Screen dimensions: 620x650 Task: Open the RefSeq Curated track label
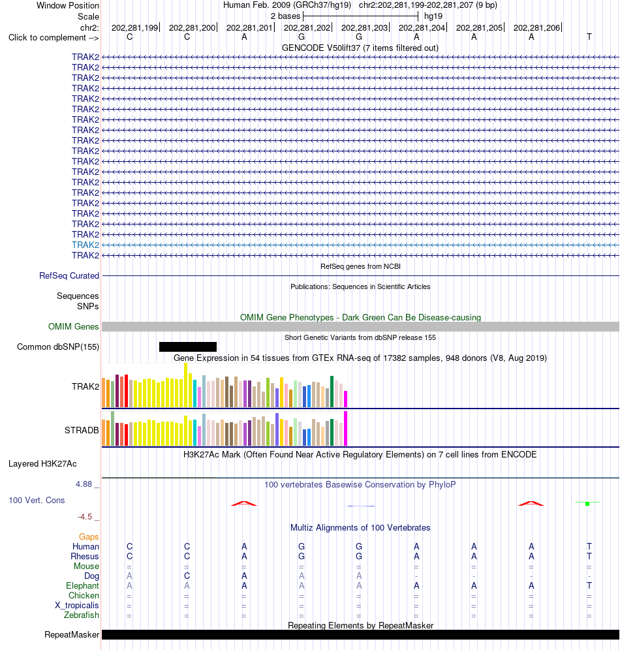pos(69,275)
